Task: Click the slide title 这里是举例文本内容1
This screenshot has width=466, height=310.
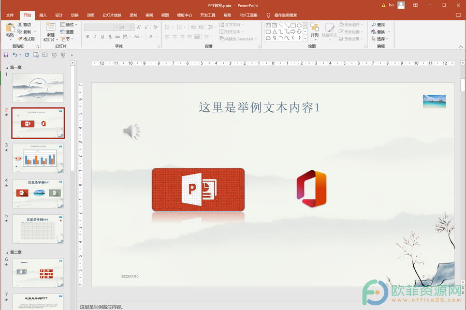Action: coord(259,108)
